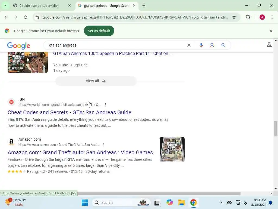Open the Windows Start menu
This screenshot has width=278, height=209.
click(85, 202)
